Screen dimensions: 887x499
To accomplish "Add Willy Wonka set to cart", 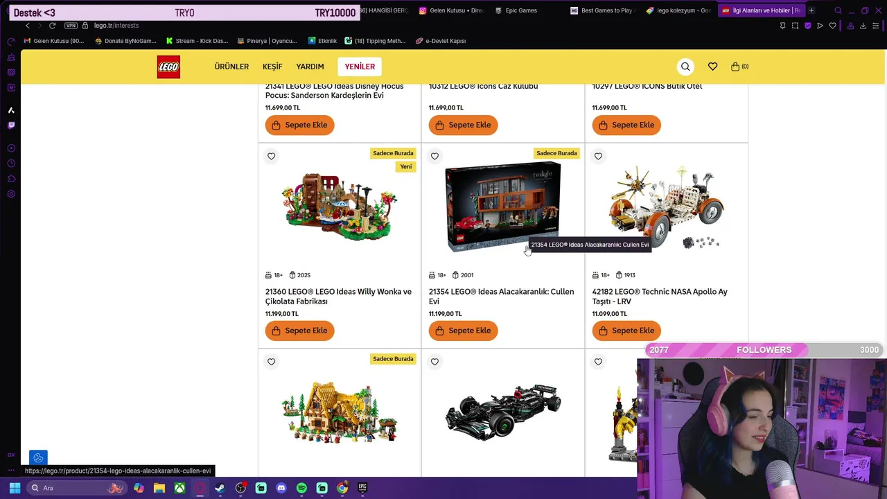I will click(x=299, y=331).
